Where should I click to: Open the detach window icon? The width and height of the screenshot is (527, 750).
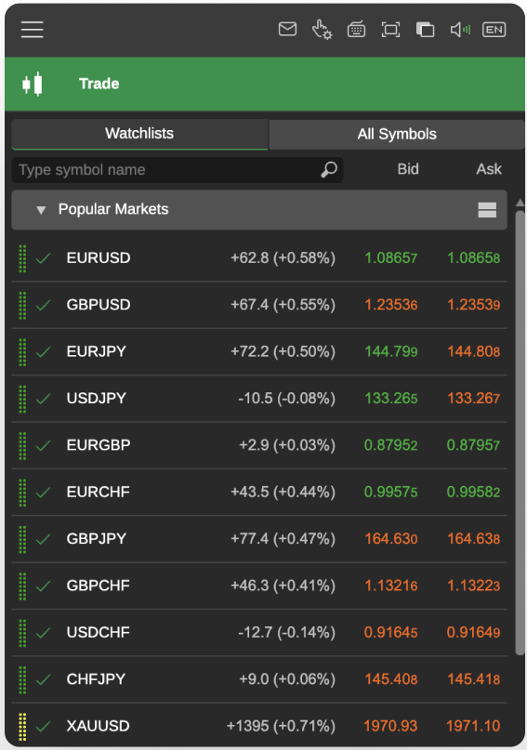click(425, 30)
